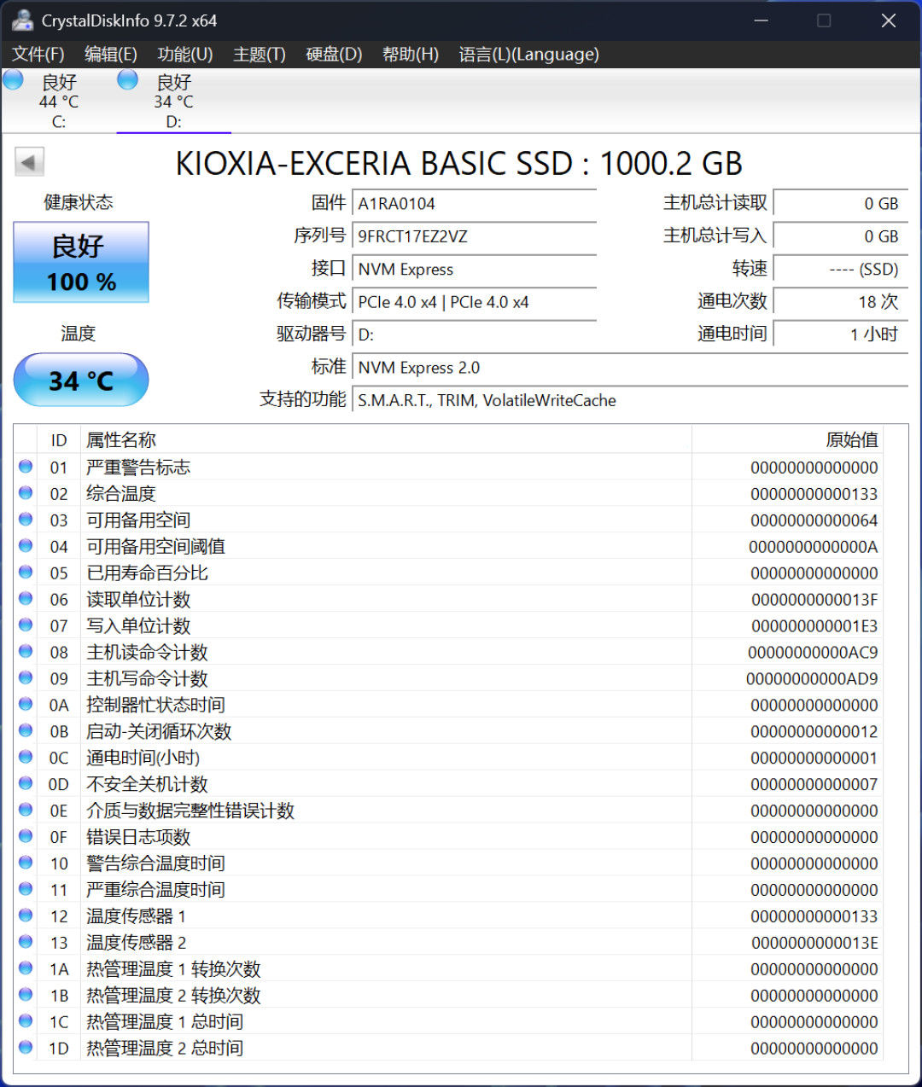This screenshot has width=922, height=1087.
Task: Click disk title KIOXIA-EXCERIA BASIC SSD
Action: click(x=458, y=163)
